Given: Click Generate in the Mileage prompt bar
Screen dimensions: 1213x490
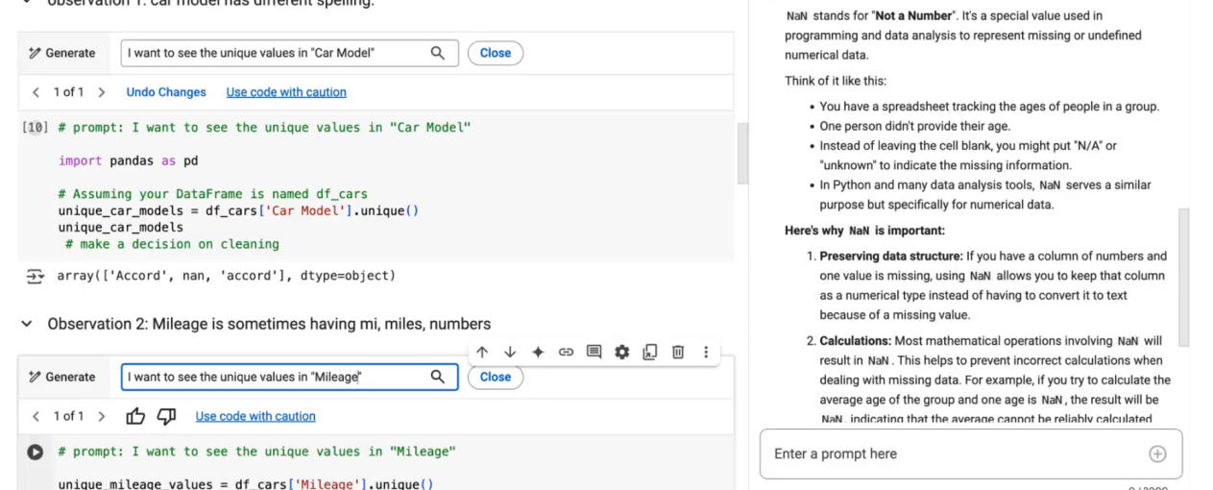Looking at the screenshot, I should [x=62, y=377].
